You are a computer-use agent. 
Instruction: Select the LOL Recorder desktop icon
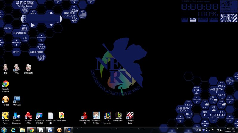pyautogui.click(x=107, y=118)
